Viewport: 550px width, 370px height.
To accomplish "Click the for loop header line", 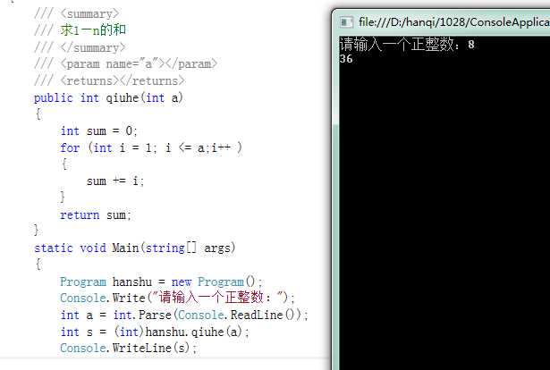I will (x=151, y=147).
